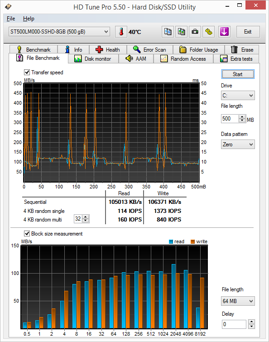Viewport: 269px width, 342px height.
Task: Decrease the 500 MB file length stepper
Action: pyautogui.click(x=242, y=120)
